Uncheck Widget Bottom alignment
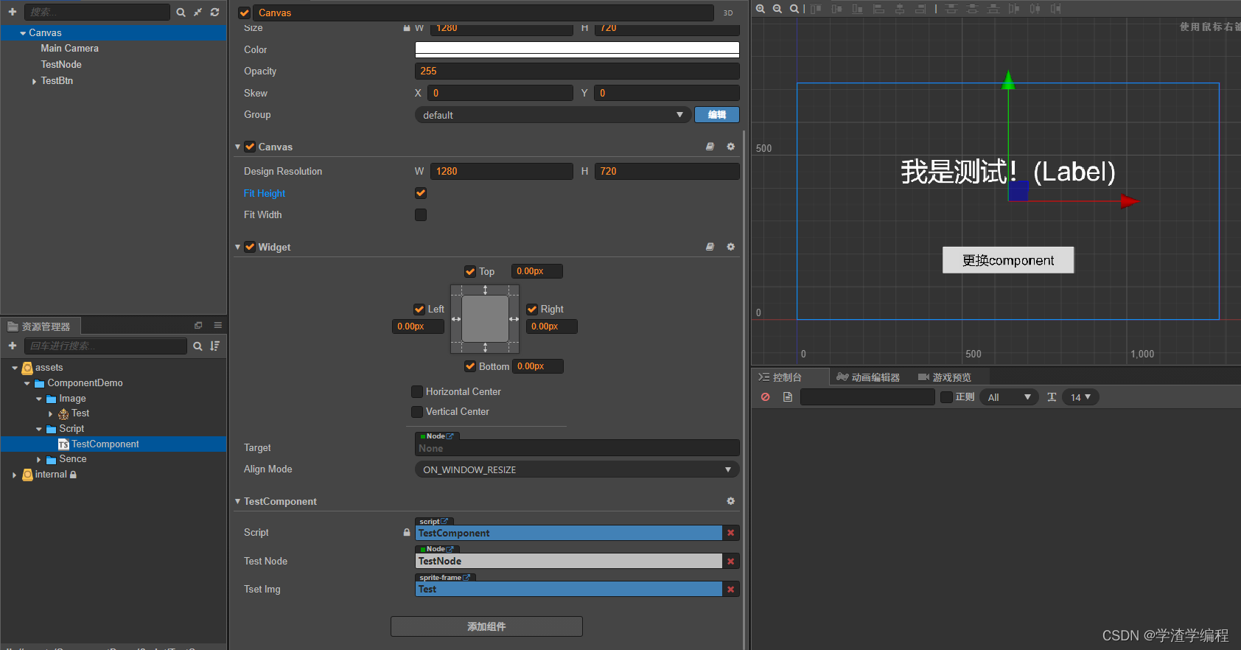This screenshot has height=650, width=1241. pos(470,366)
